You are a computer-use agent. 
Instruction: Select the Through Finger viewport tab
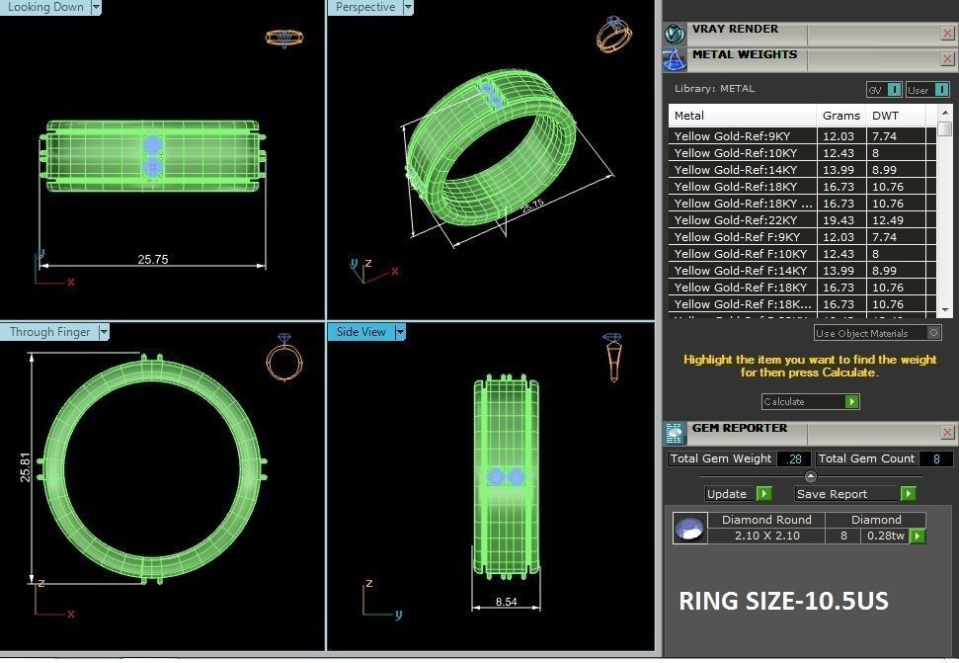(50, 332)
